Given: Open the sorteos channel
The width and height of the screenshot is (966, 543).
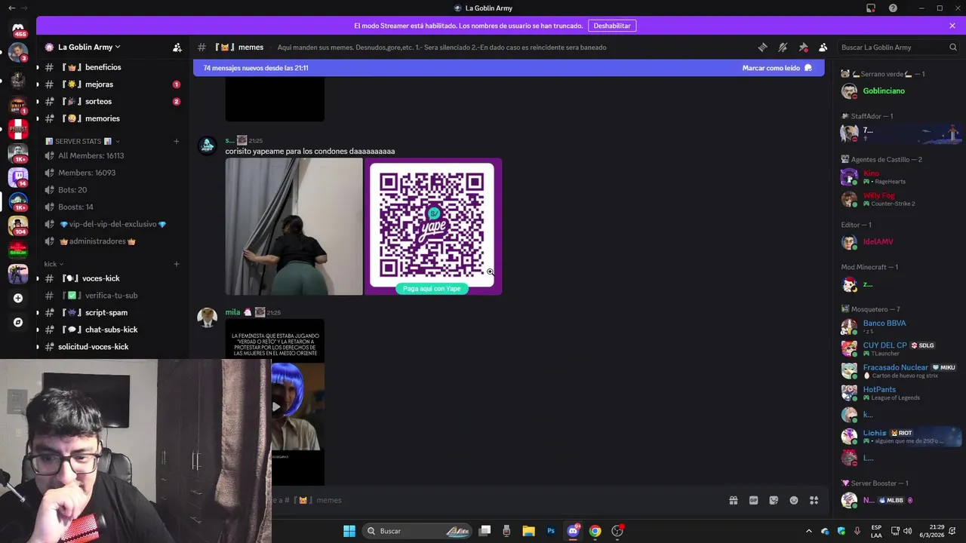Looking at the screenshot, I should [x=112, y=101].
